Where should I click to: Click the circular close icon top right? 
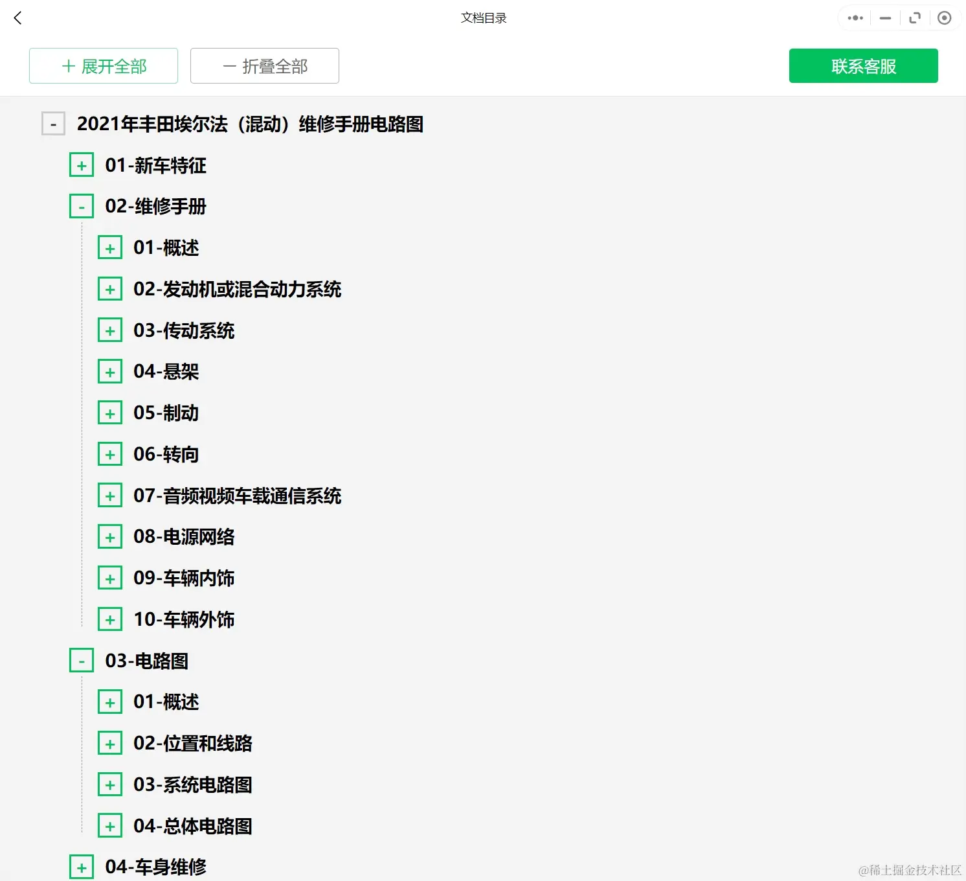point(944,17)
